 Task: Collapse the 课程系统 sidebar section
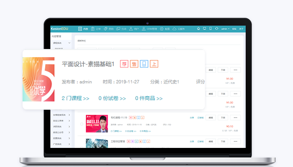(69, 43)
